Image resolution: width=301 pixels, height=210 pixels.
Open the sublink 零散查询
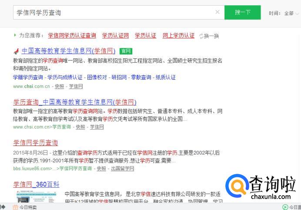click(x=141, y=77)
